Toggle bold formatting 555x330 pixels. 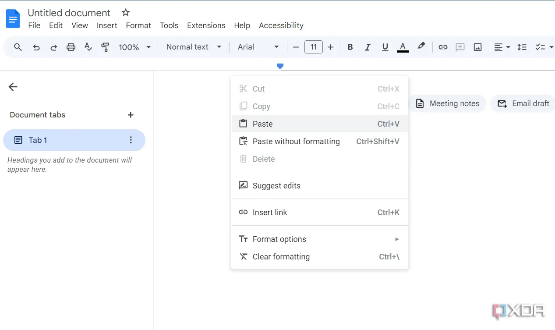coord(350,47)
